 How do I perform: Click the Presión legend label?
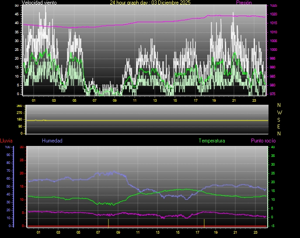click(244, 3)
